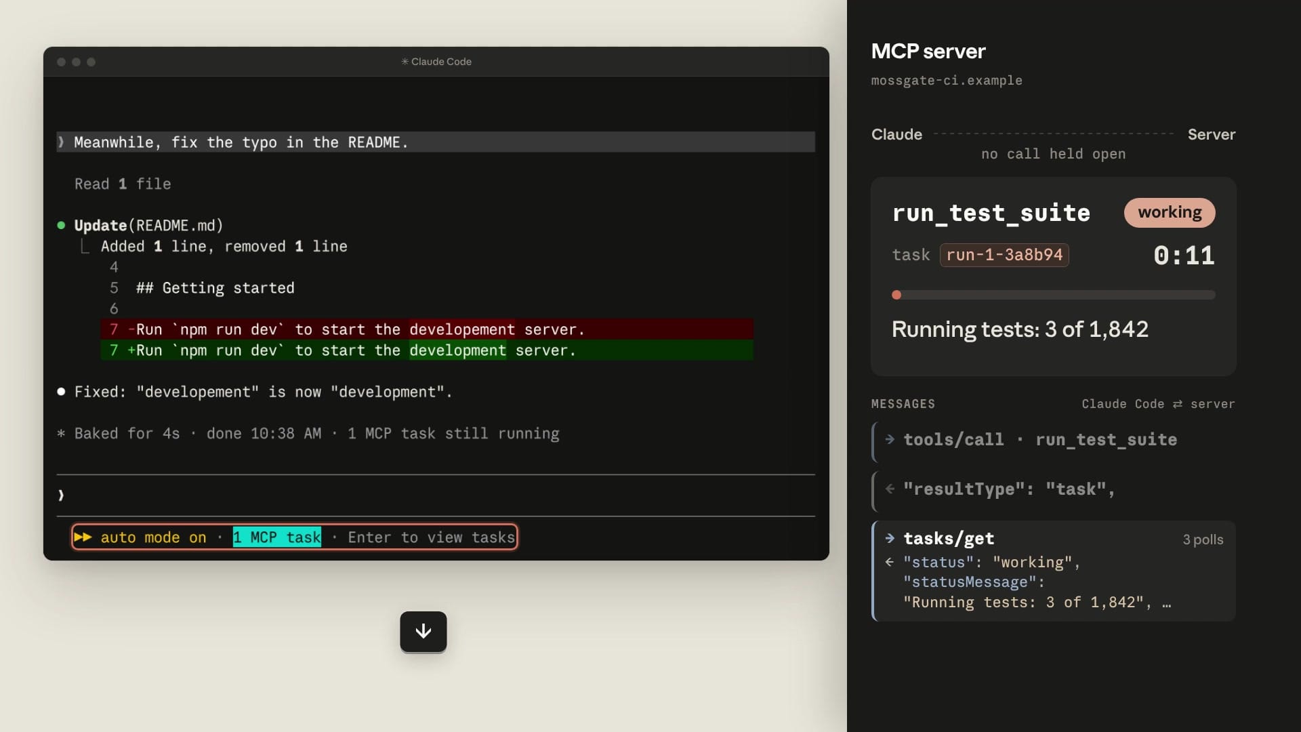Click the '## Getting started' diff line
The image size is (1301, 732).
215,288
